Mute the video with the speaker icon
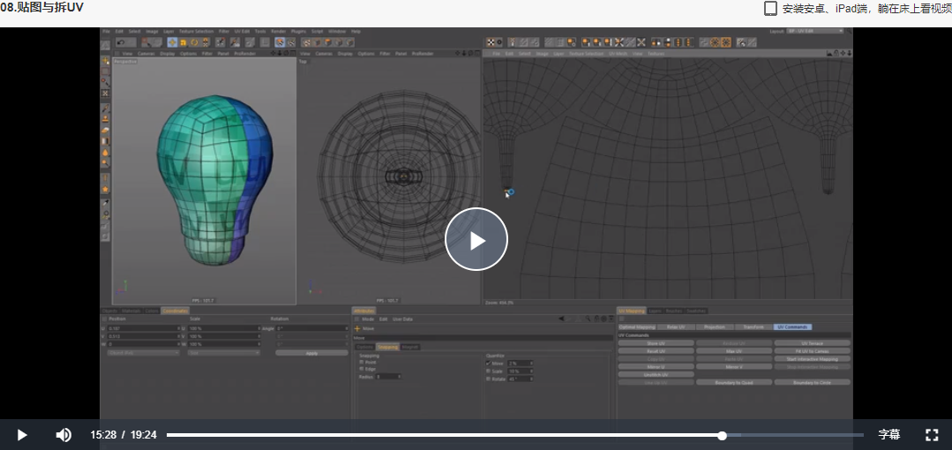The width and height of the screenshot is (952, 450). pyautogui.click(x=64, y=435)
